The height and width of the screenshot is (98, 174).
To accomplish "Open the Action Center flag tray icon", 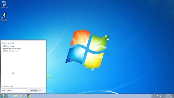I will pos(158,96).
